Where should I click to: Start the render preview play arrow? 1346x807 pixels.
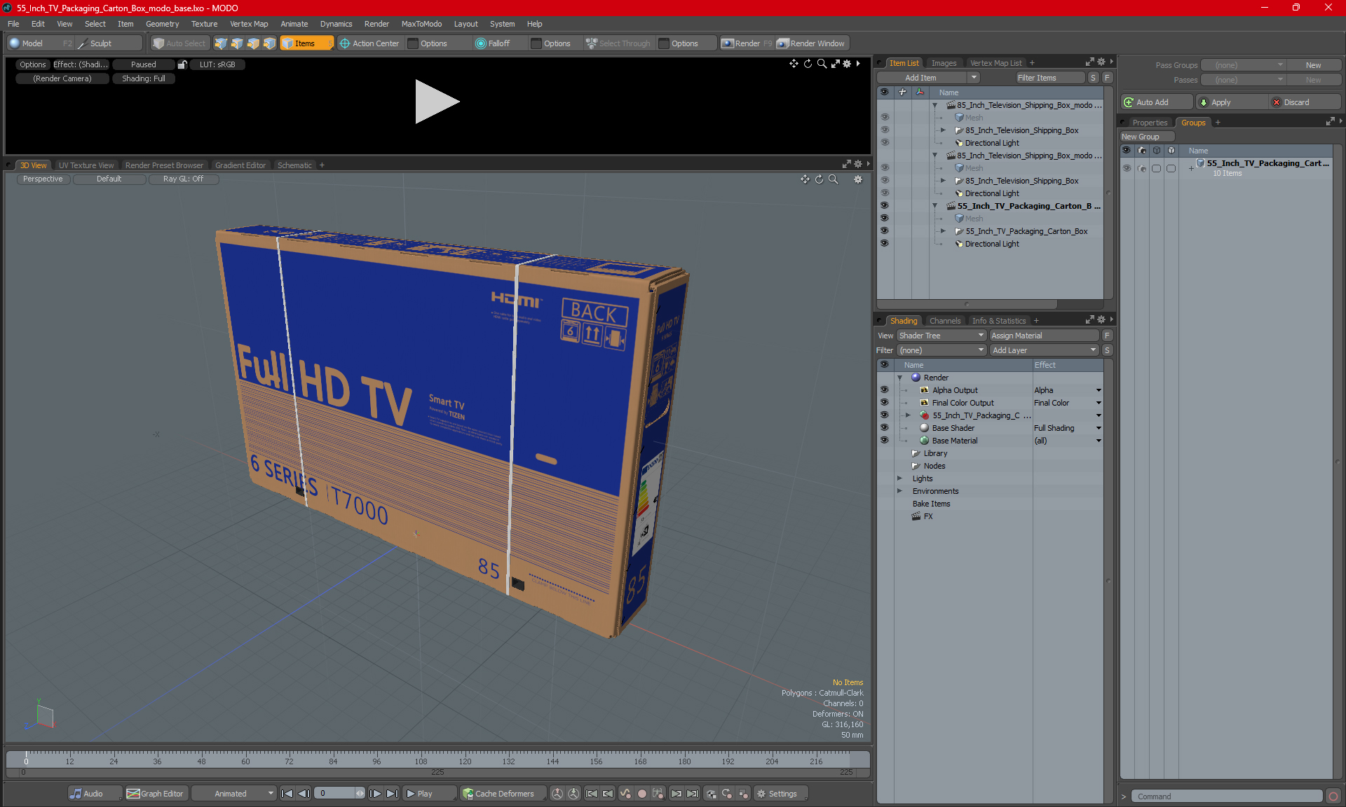[x=436, y=102]
